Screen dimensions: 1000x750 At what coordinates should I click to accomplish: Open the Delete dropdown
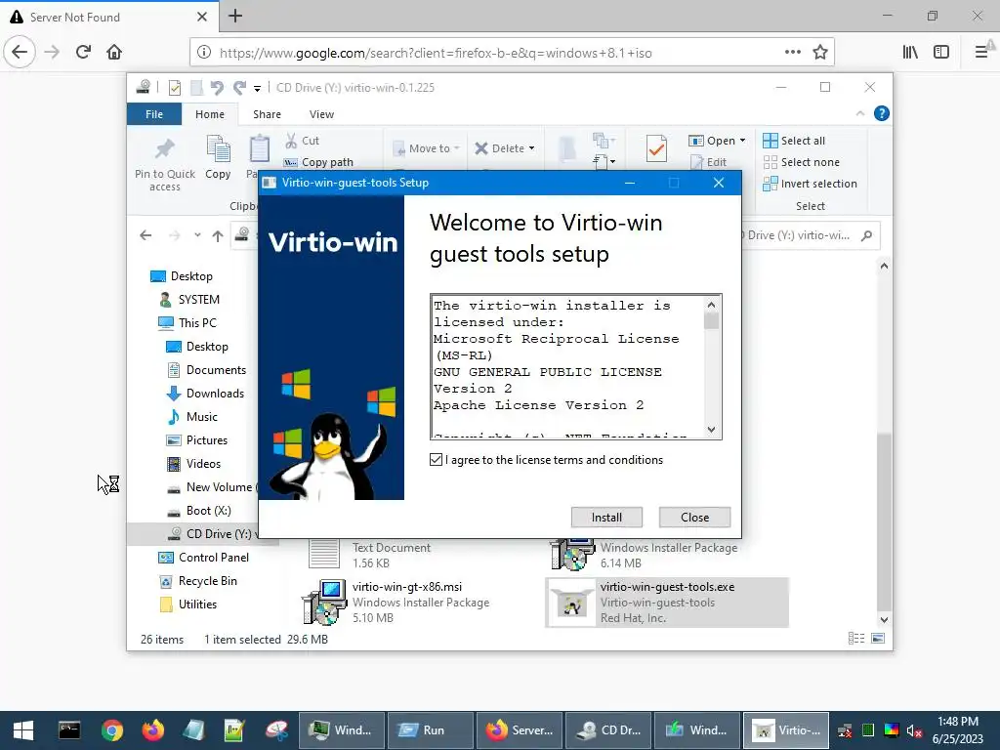click(x=505, y=148)
